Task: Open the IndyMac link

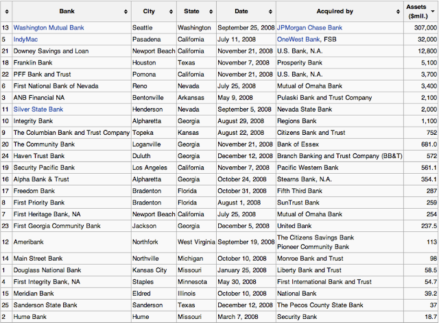Action: (x=25, y=40)
